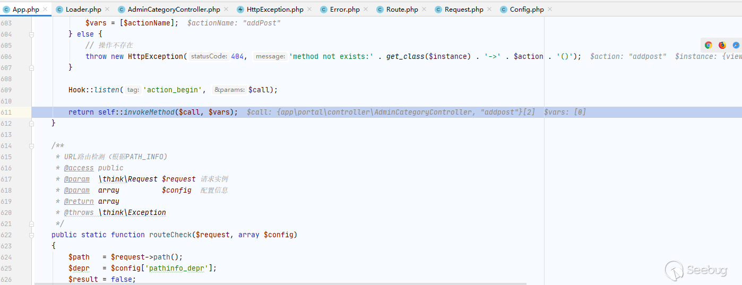This screenshot has height=285, width=742.
Task: Collapse the routeCheck function at line 622
Action: (31, 235)
